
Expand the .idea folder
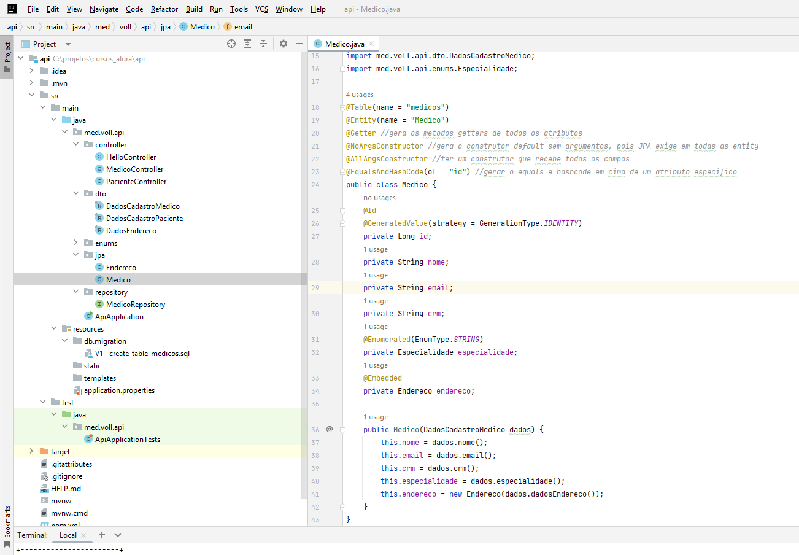pyautogui.click(x=32, y=71)
